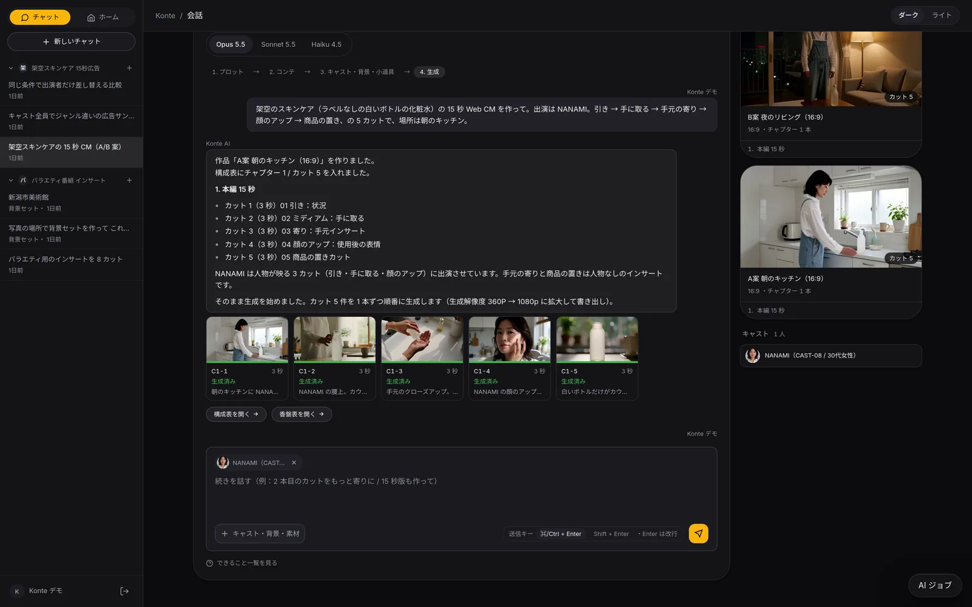Open the C1-3 hand close-up thumbnail
The image size is (972, 607).
pyautogui.click(x=422, y=339)
